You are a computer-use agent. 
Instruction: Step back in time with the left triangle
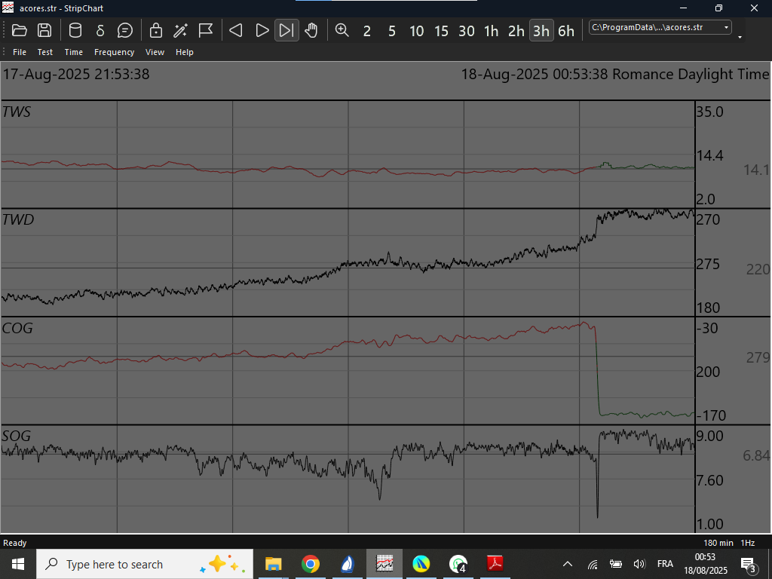click(x=236, y=30)
